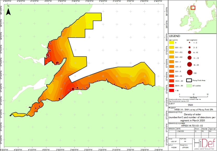Click the 16 - 20 per segment legend circle
Image resolution: width=217 pixels, height=151 pixels.
pyautogui.click(x=190, y=64)
